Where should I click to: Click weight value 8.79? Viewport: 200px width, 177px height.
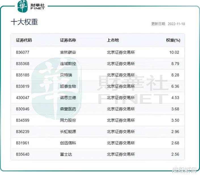(175, 64)
